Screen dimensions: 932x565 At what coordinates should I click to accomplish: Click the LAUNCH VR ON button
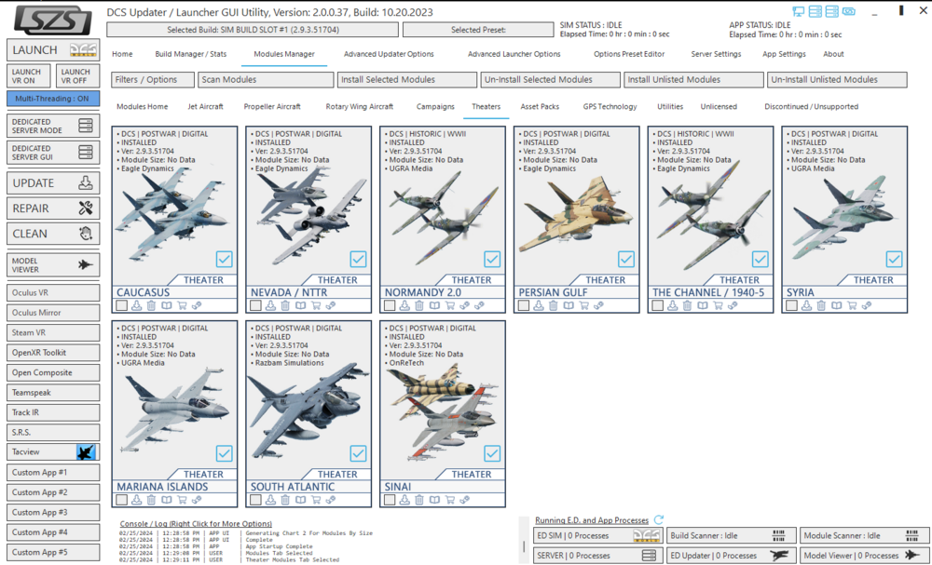[x=29, y=76]
